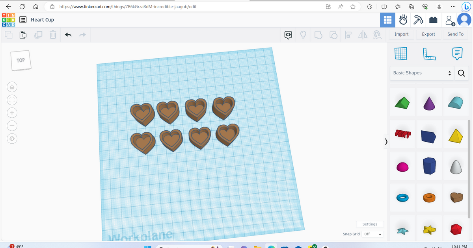Toggle the Notes annotation tool

point(456,54)
